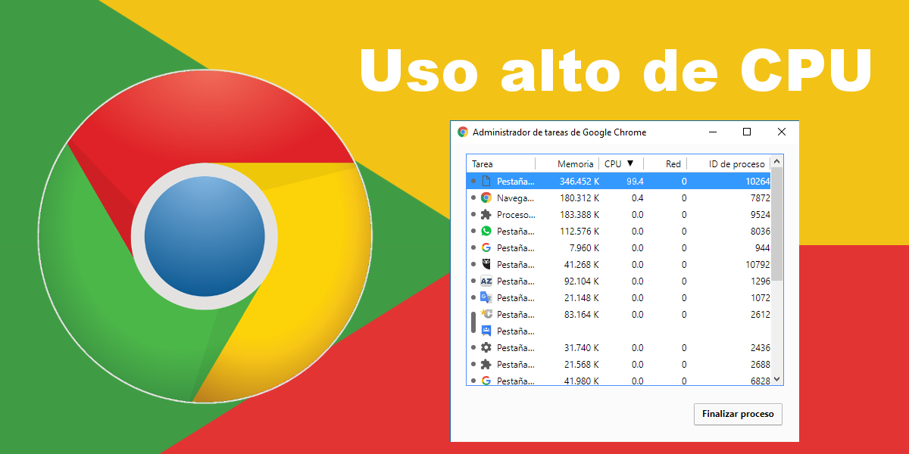Click the Google icon in the 6828 row

(x=486, y=381)
